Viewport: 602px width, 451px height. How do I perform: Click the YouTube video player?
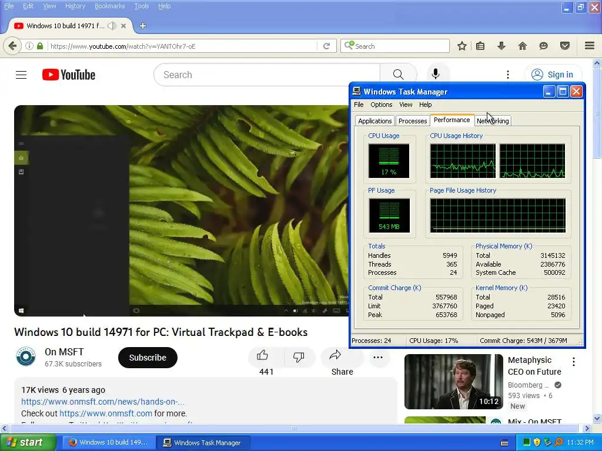point(181,211)
